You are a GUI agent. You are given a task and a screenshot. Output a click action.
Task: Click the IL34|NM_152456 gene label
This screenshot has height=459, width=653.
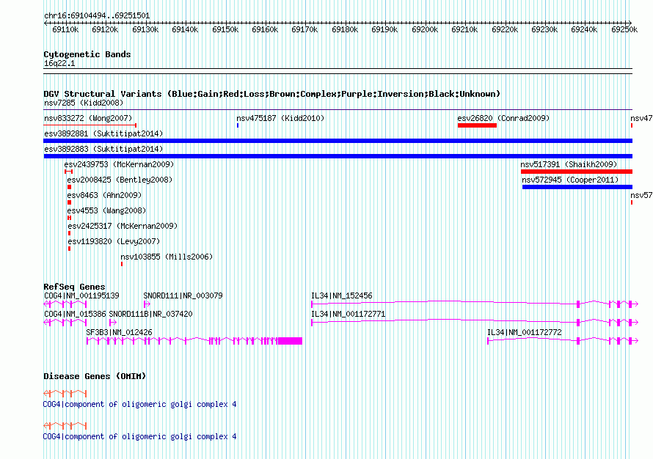(341, 296)
